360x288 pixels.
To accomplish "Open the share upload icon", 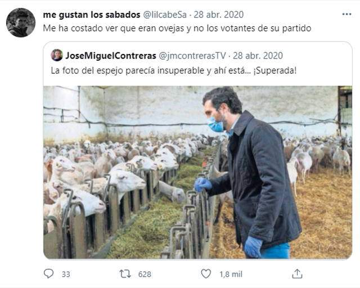I will pyautogui.click(x=297, y=273).
